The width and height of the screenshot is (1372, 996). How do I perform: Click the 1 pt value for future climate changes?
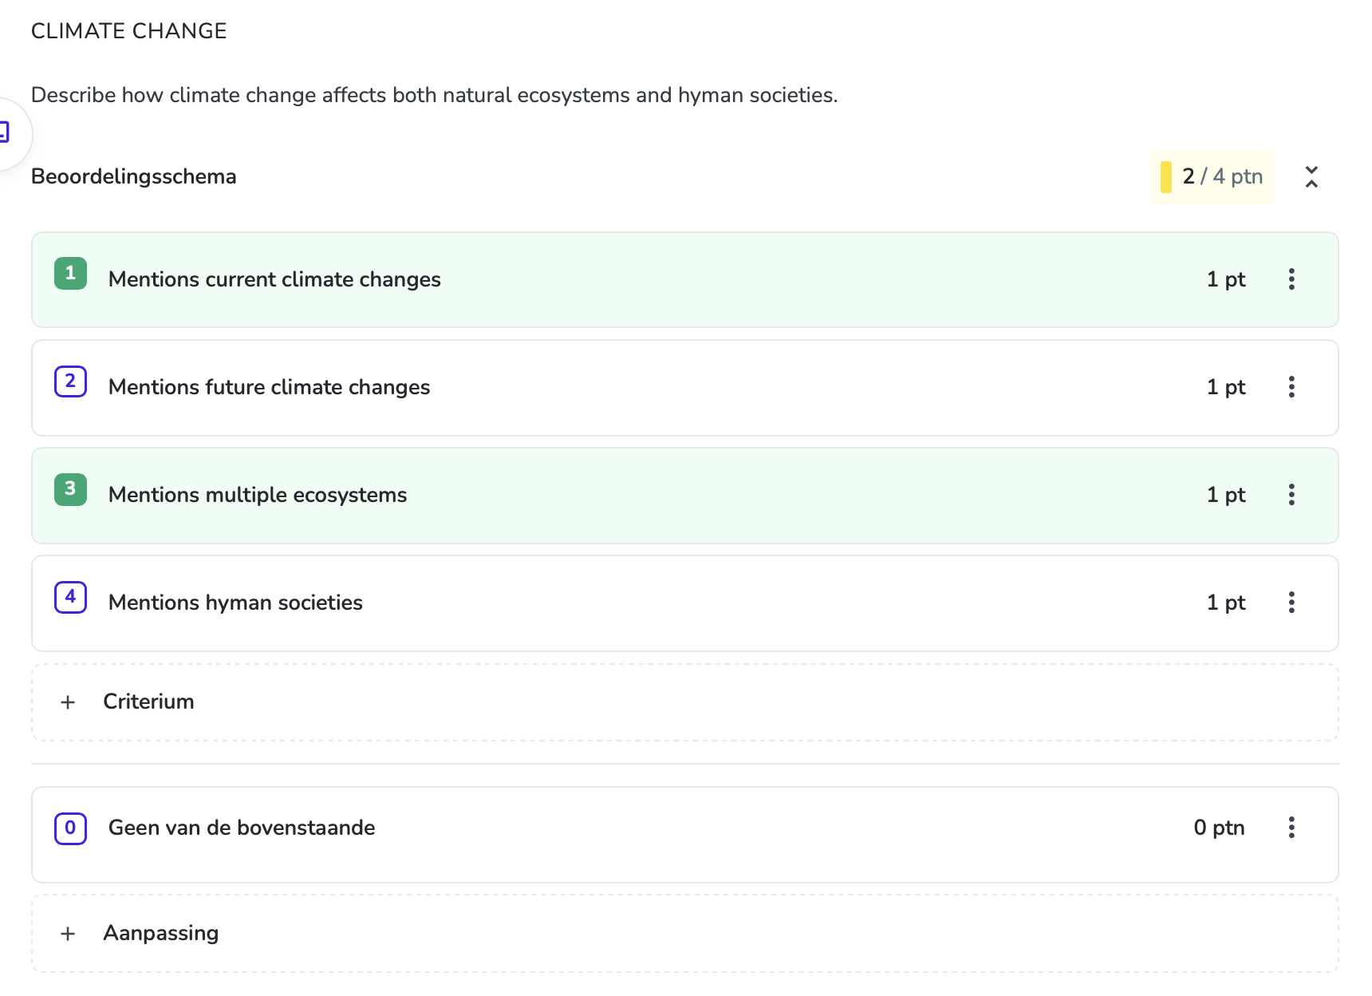click(x=1226, y=387)
